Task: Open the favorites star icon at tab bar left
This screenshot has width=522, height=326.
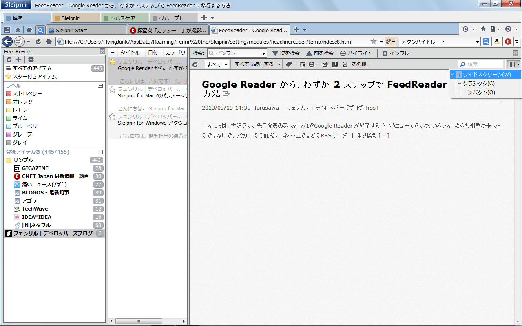Action: (x=18, y=30)
